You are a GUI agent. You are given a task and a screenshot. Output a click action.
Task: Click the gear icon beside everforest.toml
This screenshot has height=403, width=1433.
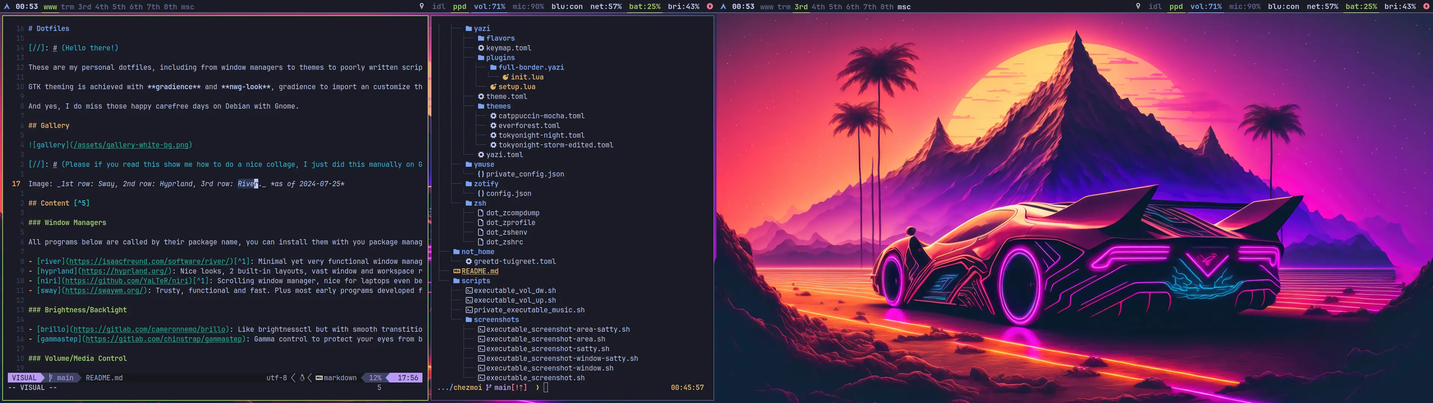pyautogui.click(x=493, y=126)
